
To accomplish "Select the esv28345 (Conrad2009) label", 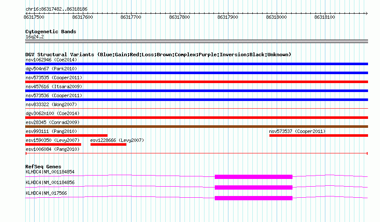I will pos(53,122).
